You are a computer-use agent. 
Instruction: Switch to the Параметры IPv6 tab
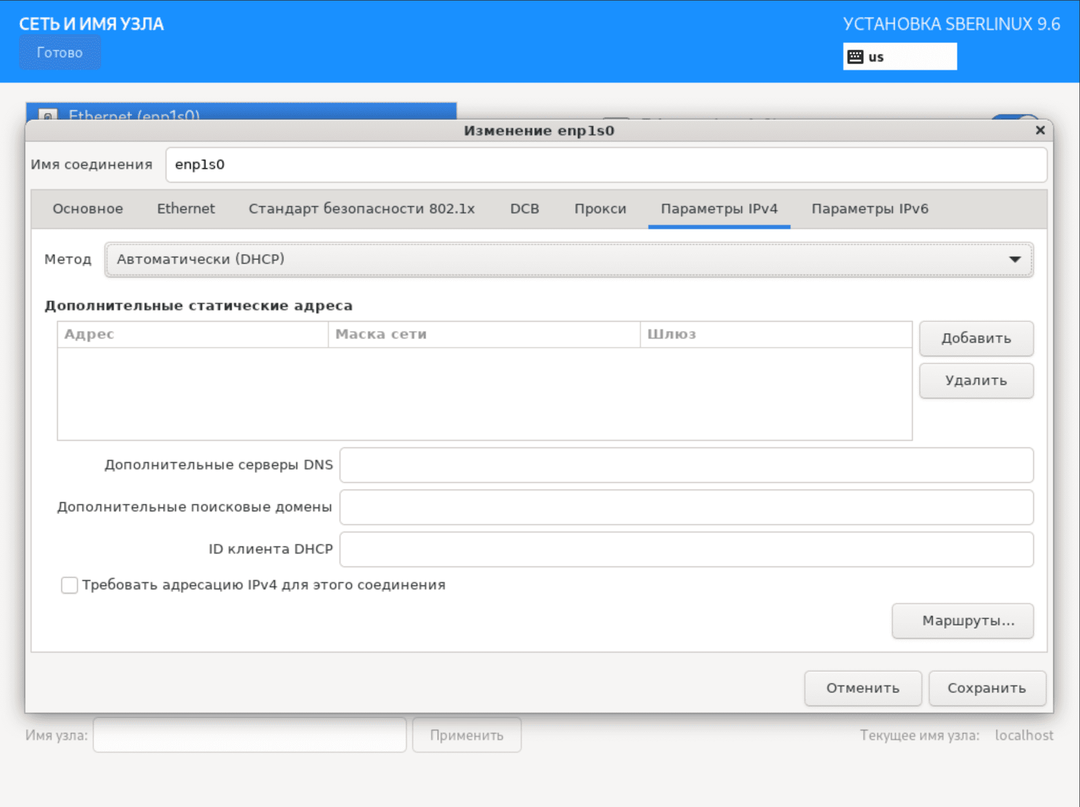870,209
